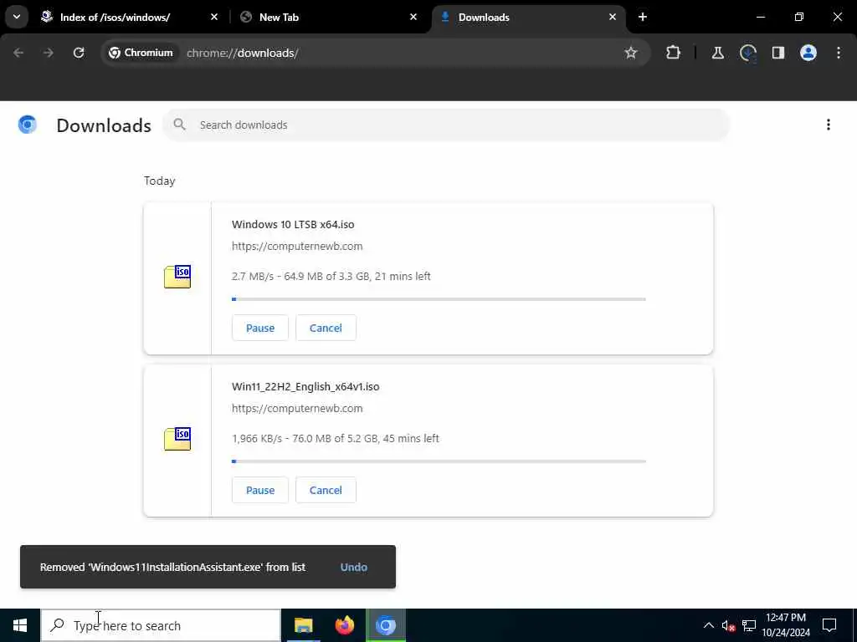This screenshot has height=642, width=857.
Task: Cancel the Windows 10 LTSB x64.iso download
Action: 326,328
